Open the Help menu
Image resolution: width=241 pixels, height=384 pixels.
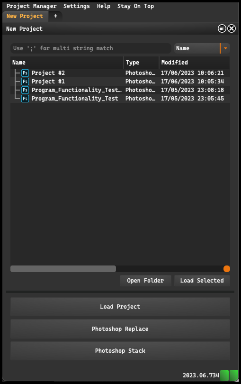tap(104, 6)
